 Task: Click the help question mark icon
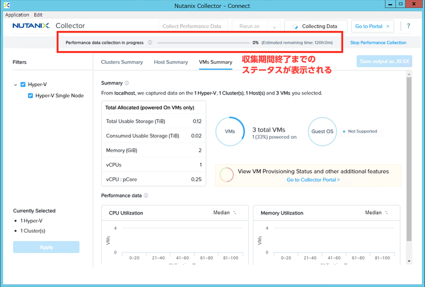click(x=409, y=26)
